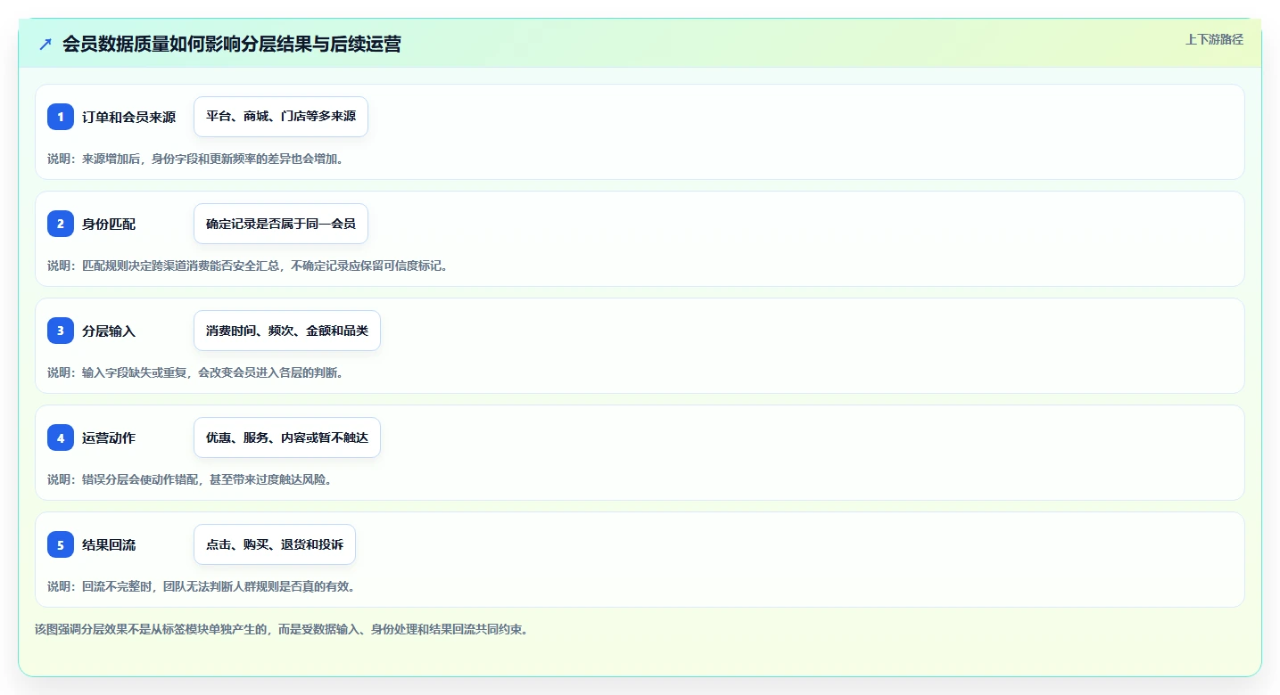Select step badge number 5
This screenshot has width=1280, height=695.
tap(61, 544)
